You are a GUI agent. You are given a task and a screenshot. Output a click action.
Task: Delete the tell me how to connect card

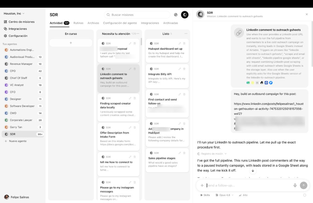point(135,157)
